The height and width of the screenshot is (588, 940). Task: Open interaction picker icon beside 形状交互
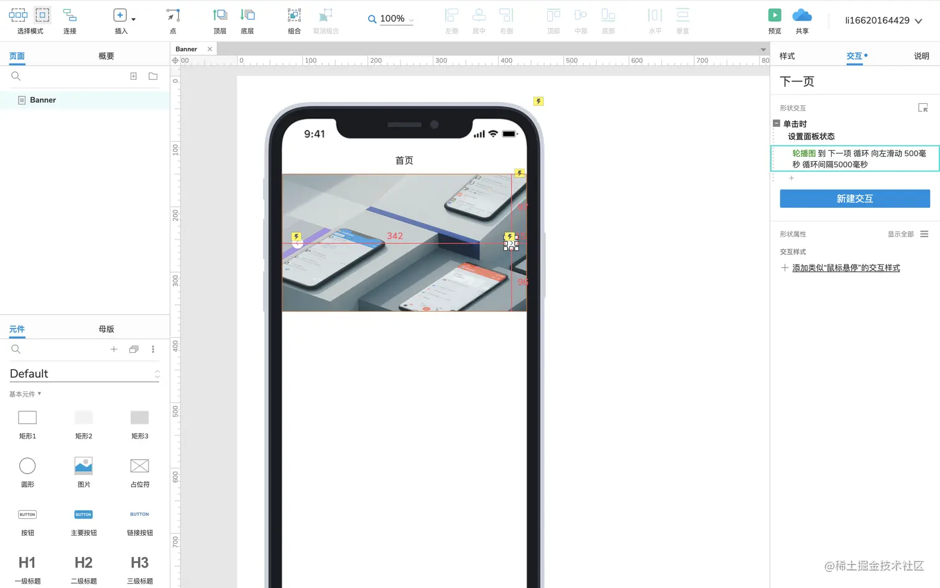(x=923, y=108)
